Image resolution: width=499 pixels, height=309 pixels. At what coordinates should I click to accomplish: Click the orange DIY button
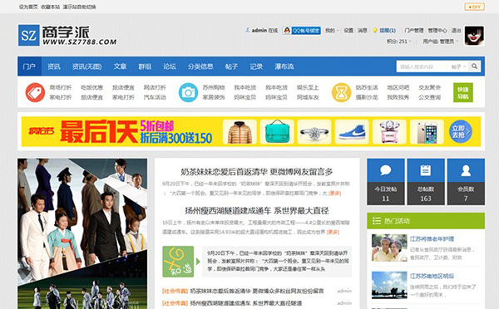point(475,7)
